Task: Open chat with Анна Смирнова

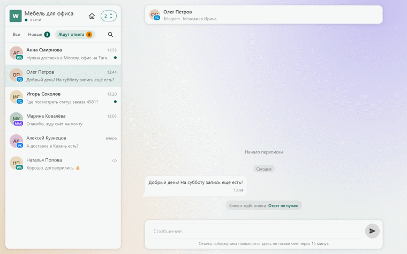Action: coord(63,53)
